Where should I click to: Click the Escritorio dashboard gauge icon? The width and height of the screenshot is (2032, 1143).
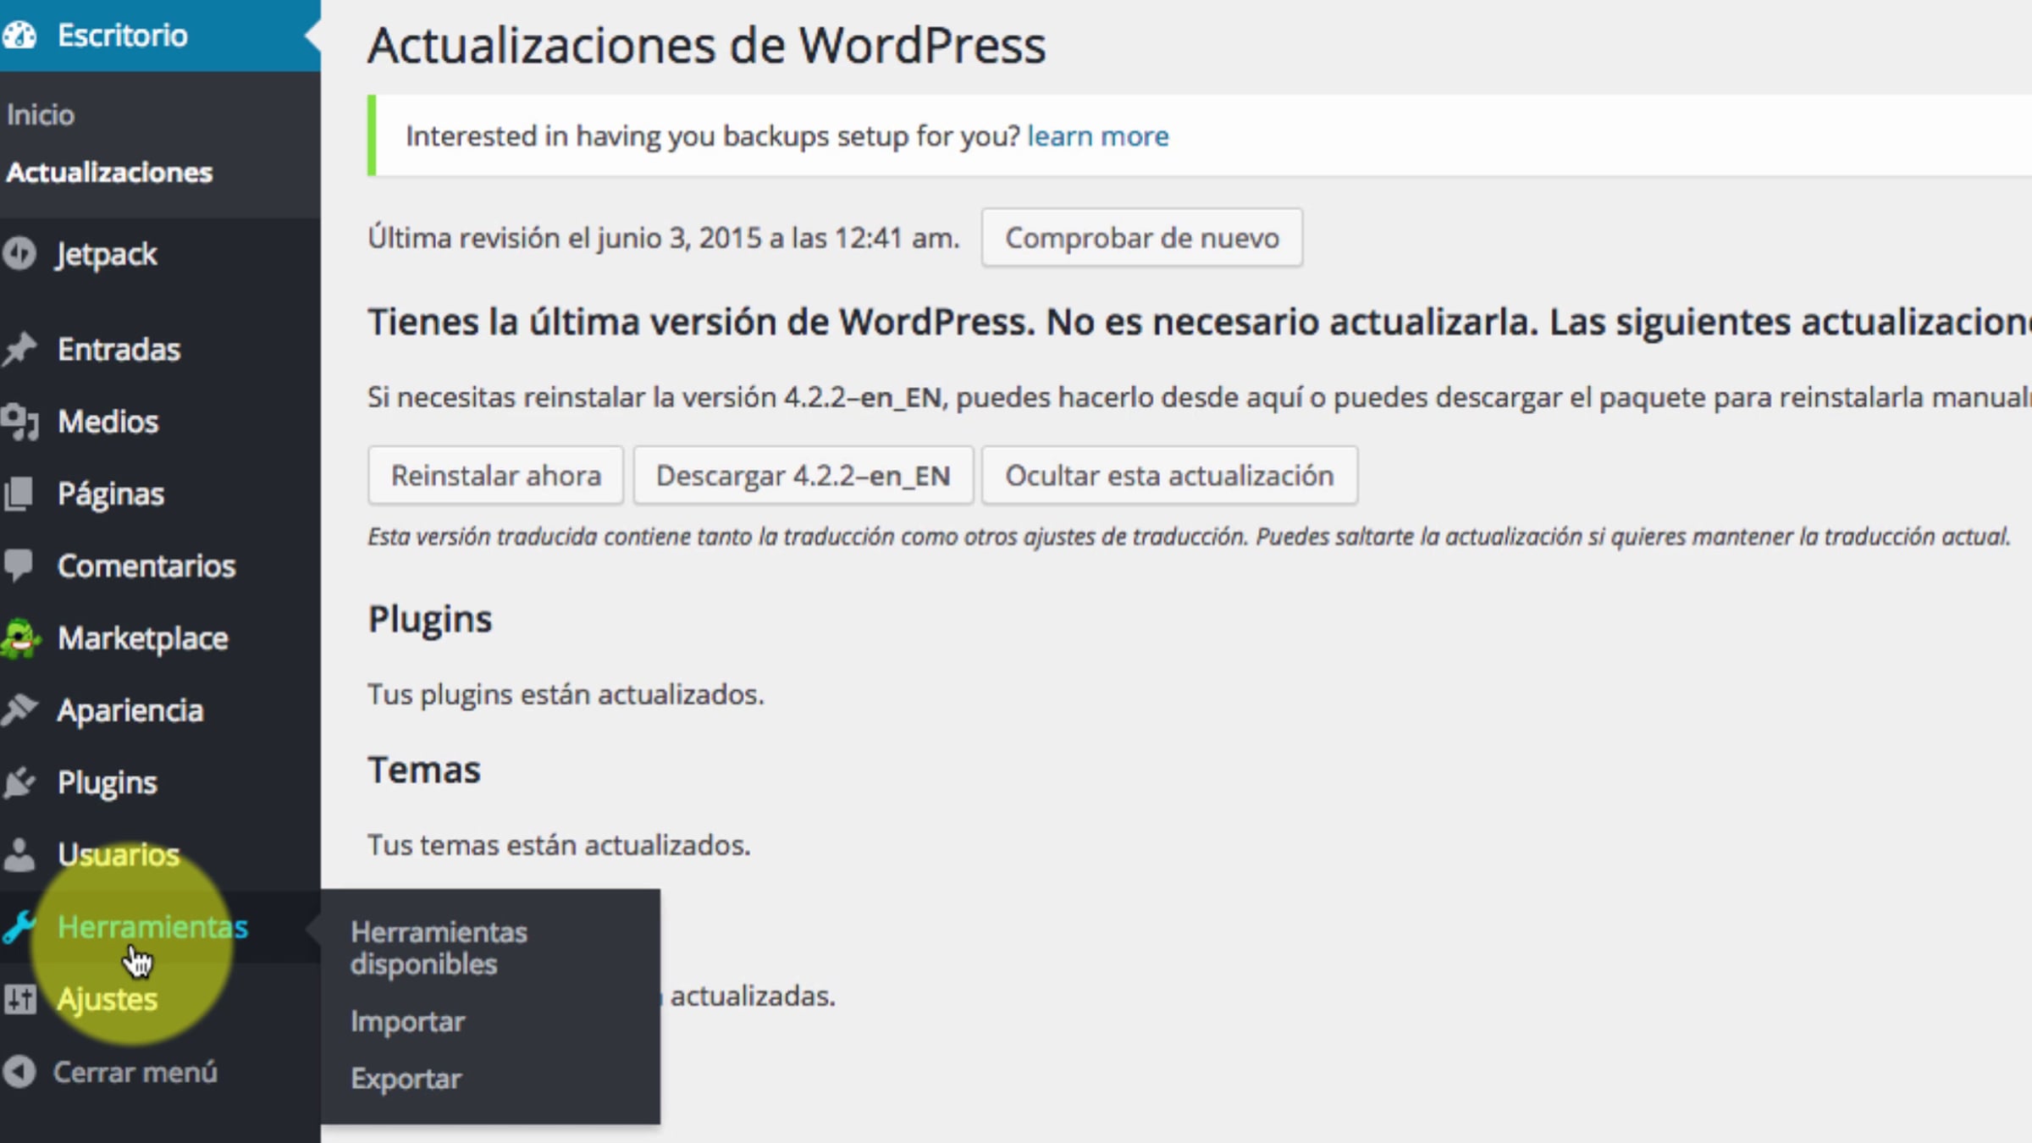19,35
